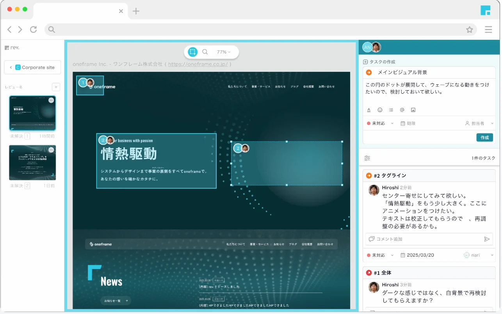The height and width of the screenshot is (314, 502).
Task: Open task filter settings icon
Action: coord(367,158)
